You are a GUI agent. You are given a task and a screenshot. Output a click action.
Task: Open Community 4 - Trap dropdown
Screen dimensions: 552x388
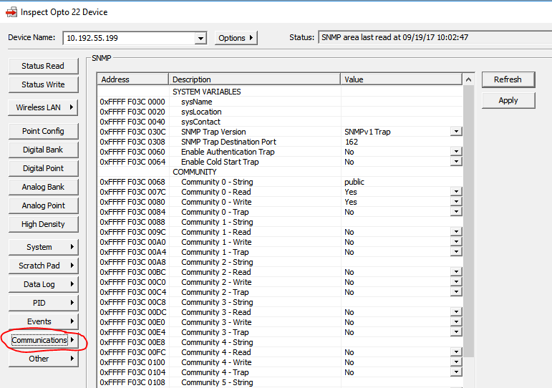456,372
